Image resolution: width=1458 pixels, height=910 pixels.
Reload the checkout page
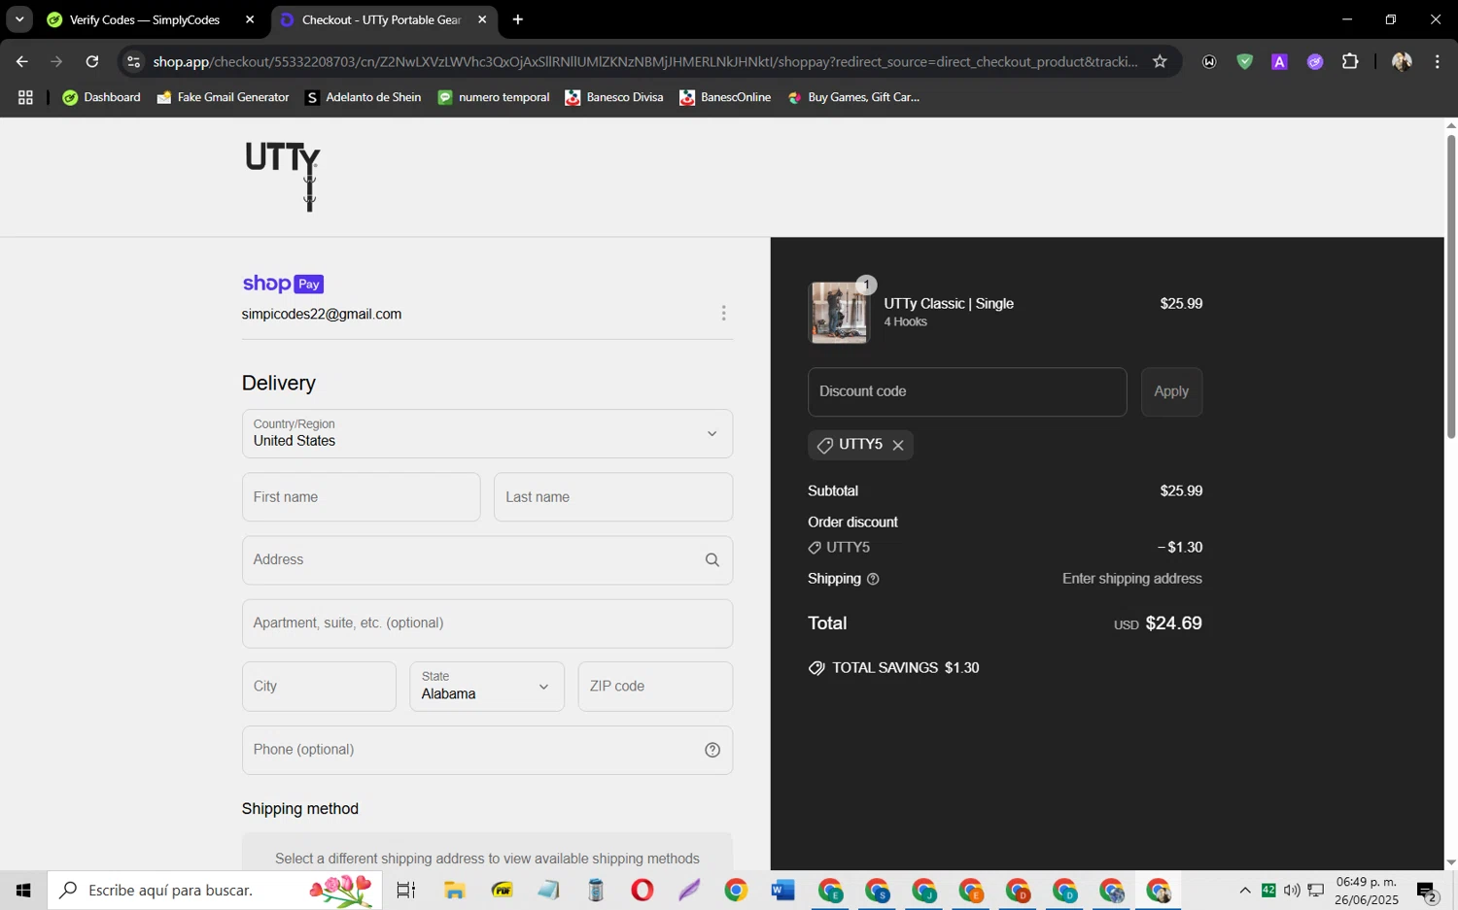click(91, 61)
